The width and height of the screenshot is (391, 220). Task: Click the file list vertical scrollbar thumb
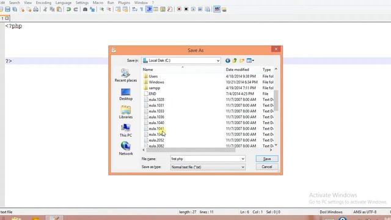pyautogui.click(x=276, y=100)
